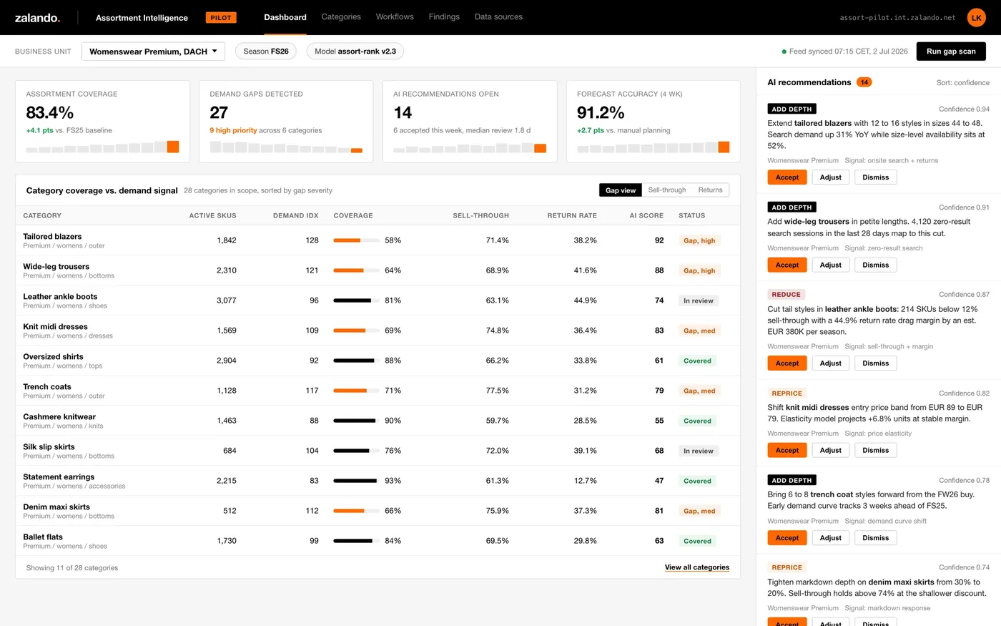Switch to Sell-through view
The image size is (1001, 626).
point(666,190)
